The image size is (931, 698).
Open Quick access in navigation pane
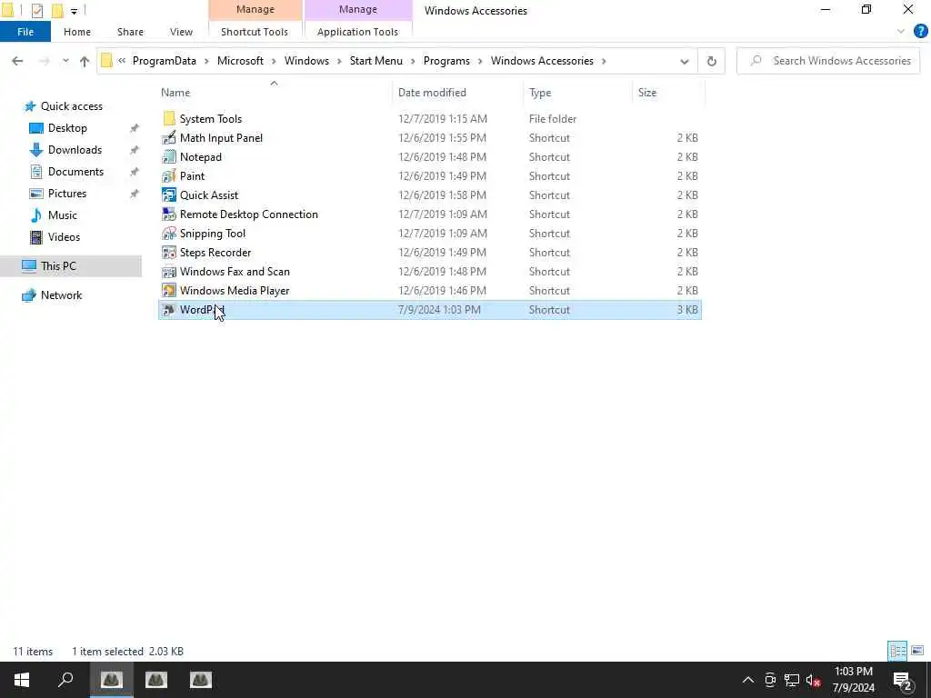71,106
